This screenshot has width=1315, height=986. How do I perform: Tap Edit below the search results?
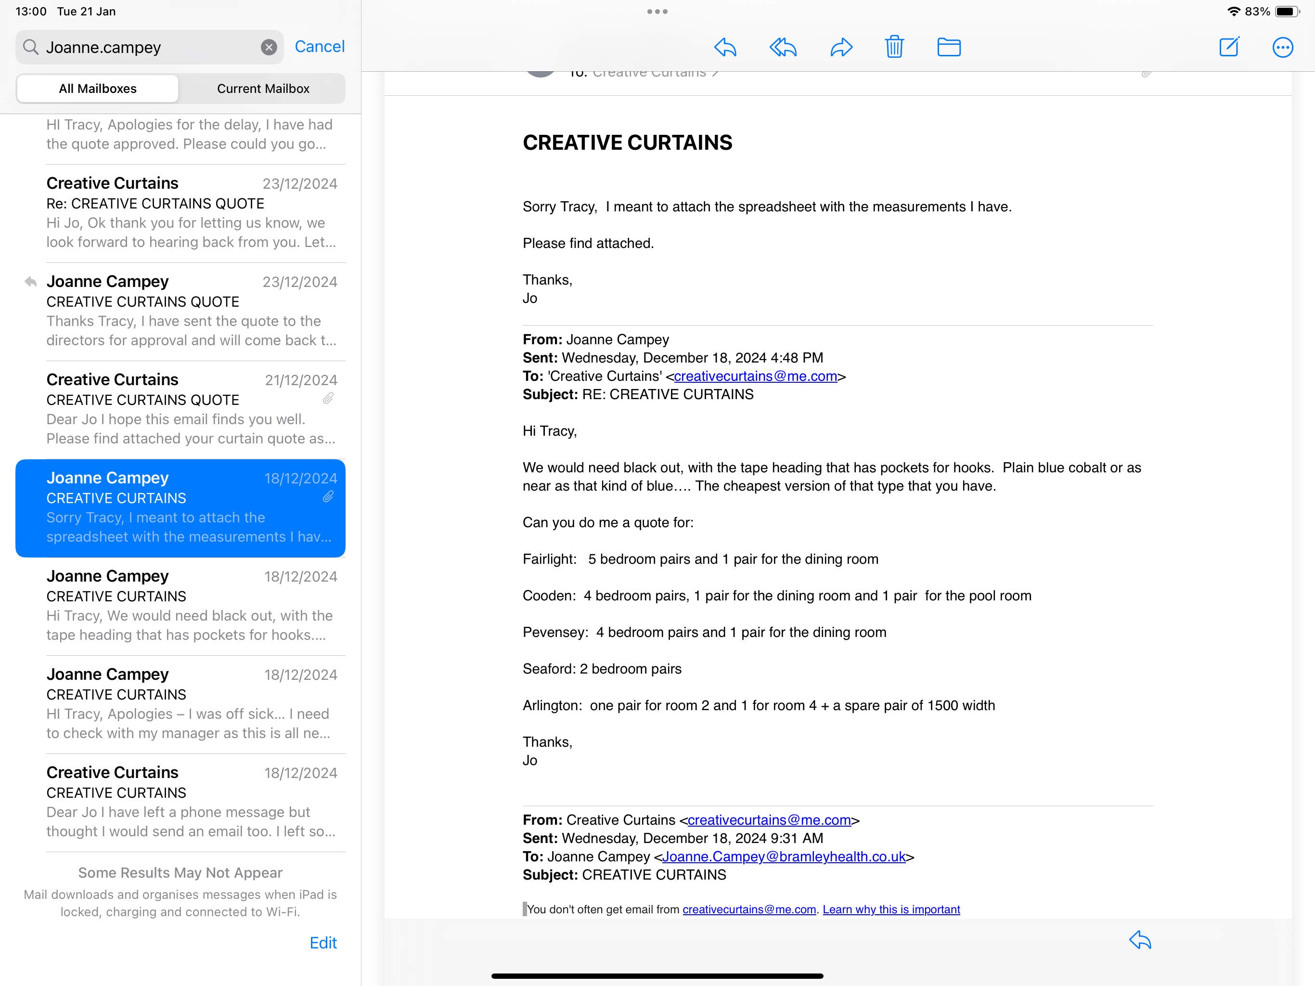[323, 943]
